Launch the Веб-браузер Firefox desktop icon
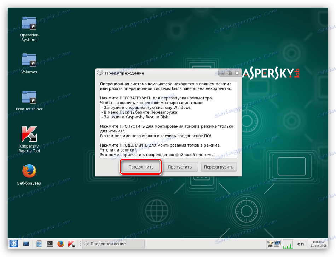The image size is (336, 257). (29, 175)
